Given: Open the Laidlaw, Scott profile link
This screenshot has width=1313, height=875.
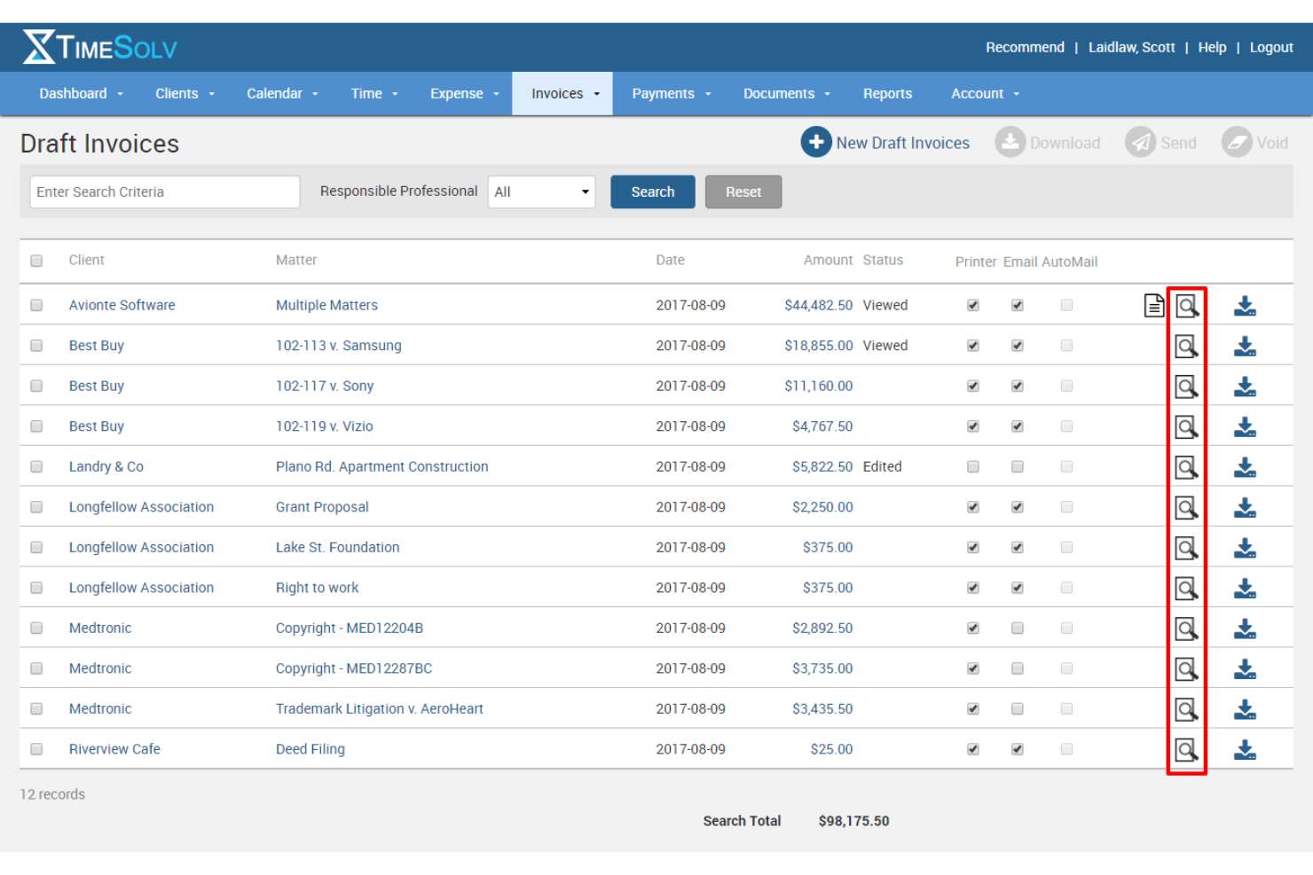Looking at the screenshot, I should pyautogui.click(x=1131, y=47).
